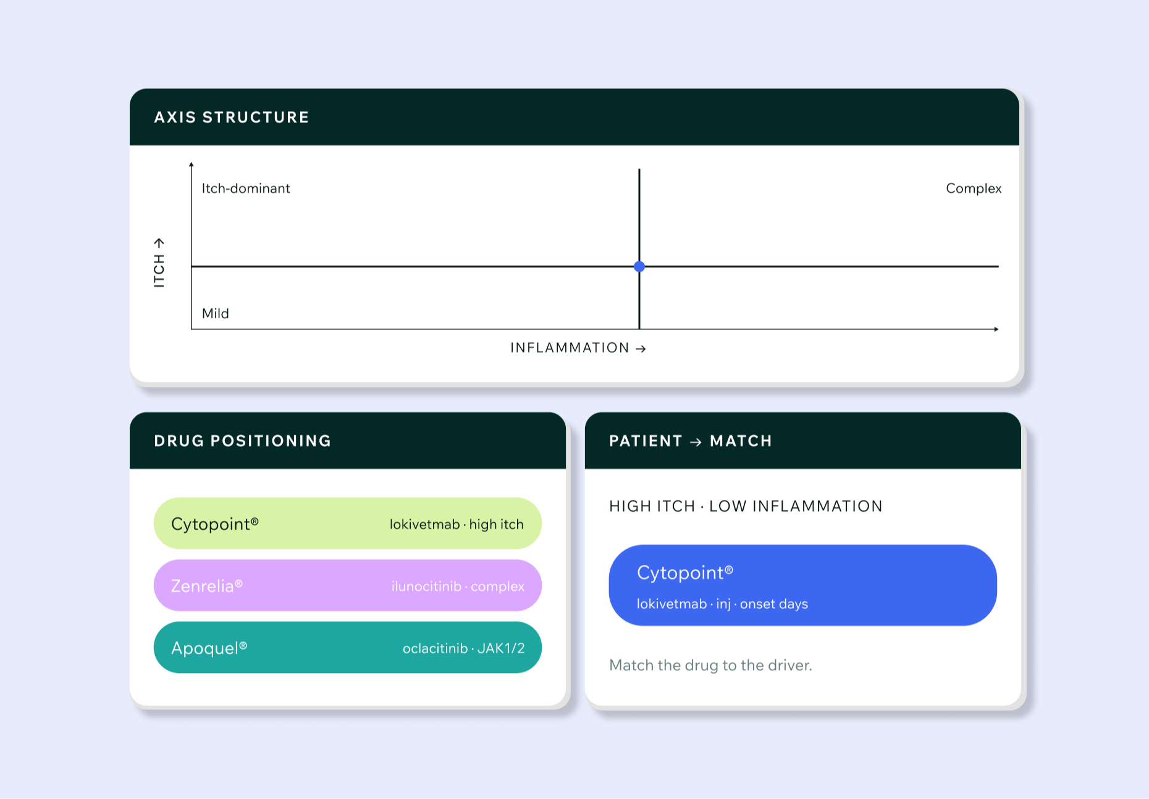1149x799 pixels.
Task: Click the "Itch-dominant" quadrant label
Action: tap(246, 188)
